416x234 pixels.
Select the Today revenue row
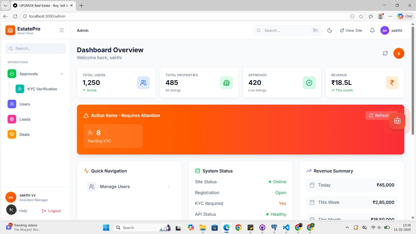coord(352,185)
